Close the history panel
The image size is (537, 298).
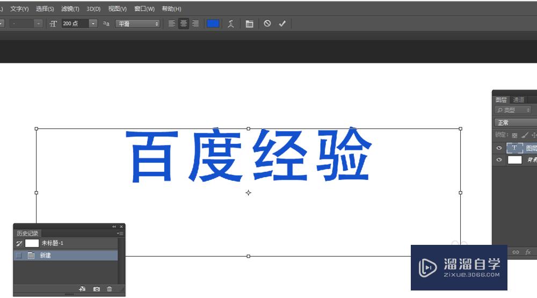121,227
